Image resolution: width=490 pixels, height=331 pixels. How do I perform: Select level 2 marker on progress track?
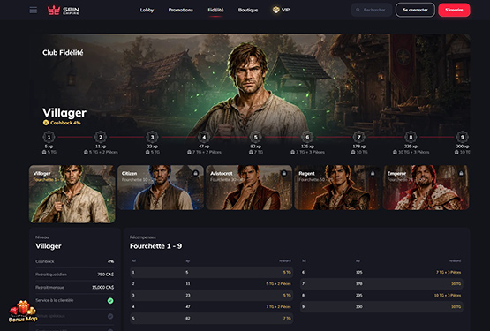[x=101, y=137]
